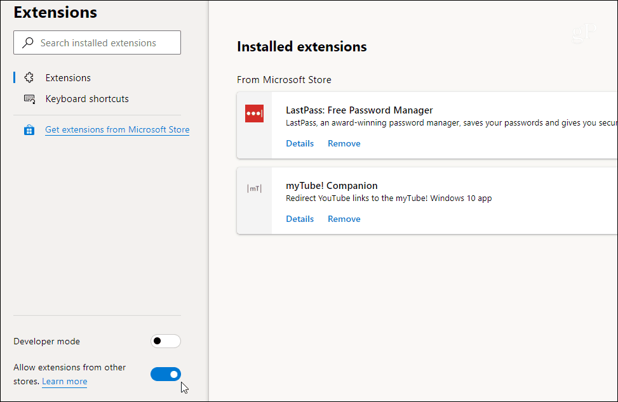Click the Extensions puzzle piece icon

29,77
